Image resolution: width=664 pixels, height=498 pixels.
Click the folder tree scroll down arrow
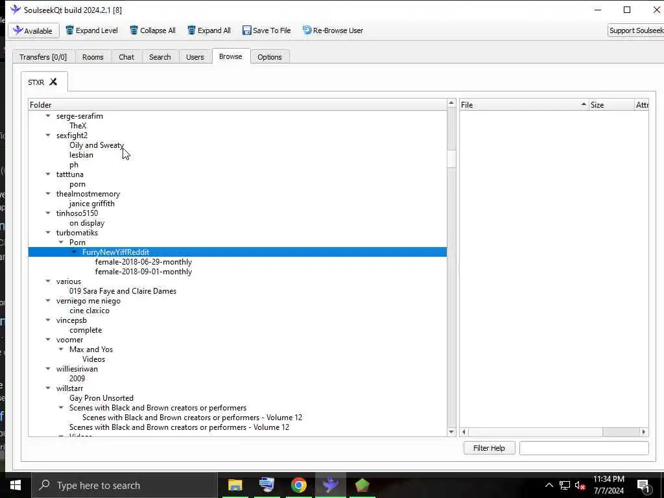click(x=451, y=432)
